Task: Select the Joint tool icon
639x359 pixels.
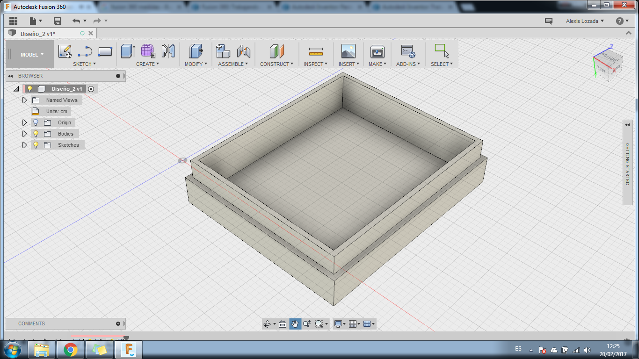Action: (244, 51)
